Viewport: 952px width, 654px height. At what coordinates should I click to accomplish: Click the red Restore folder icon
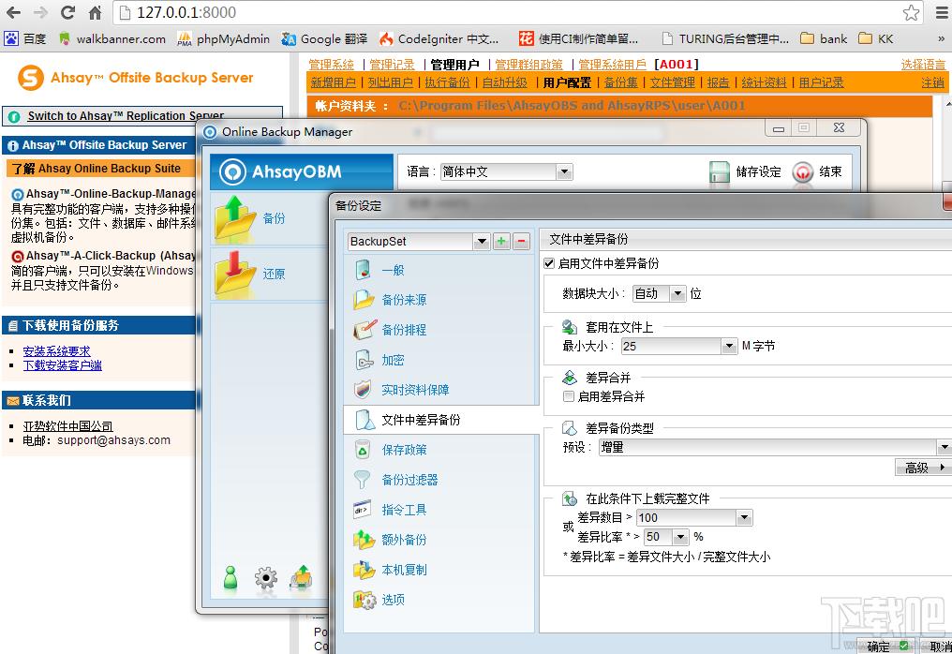234,274
